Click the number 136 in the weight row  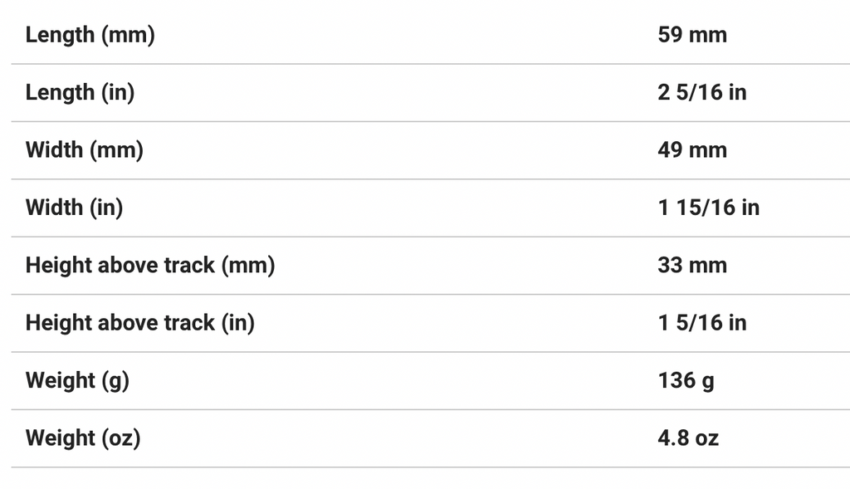[x=677, y=381]
